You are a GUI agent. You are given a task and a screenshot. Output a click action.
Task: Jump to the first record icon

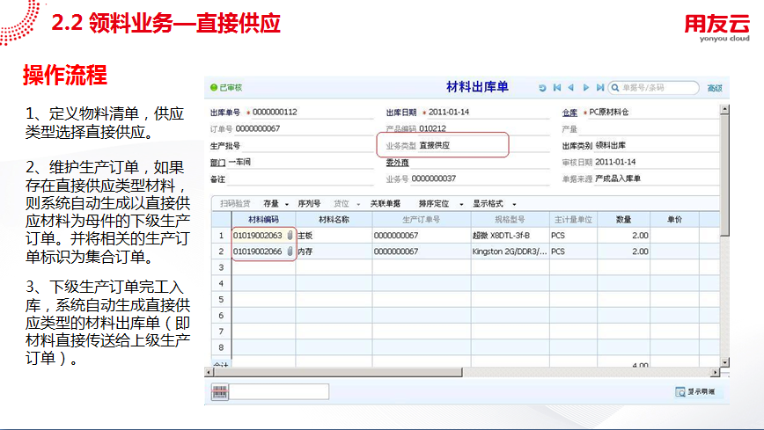pos(556,88)
